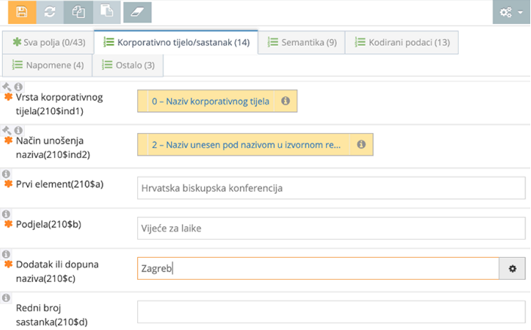
Task: Click the orange Save floppy disk icon
Action: point(20,12)
